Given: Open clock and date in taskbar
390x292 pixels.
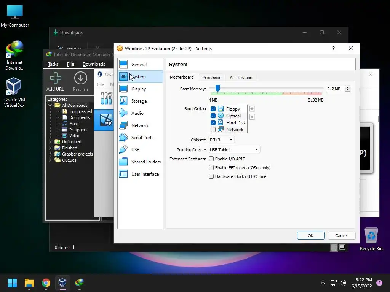Looking at the screenshot, I should 362,283.
